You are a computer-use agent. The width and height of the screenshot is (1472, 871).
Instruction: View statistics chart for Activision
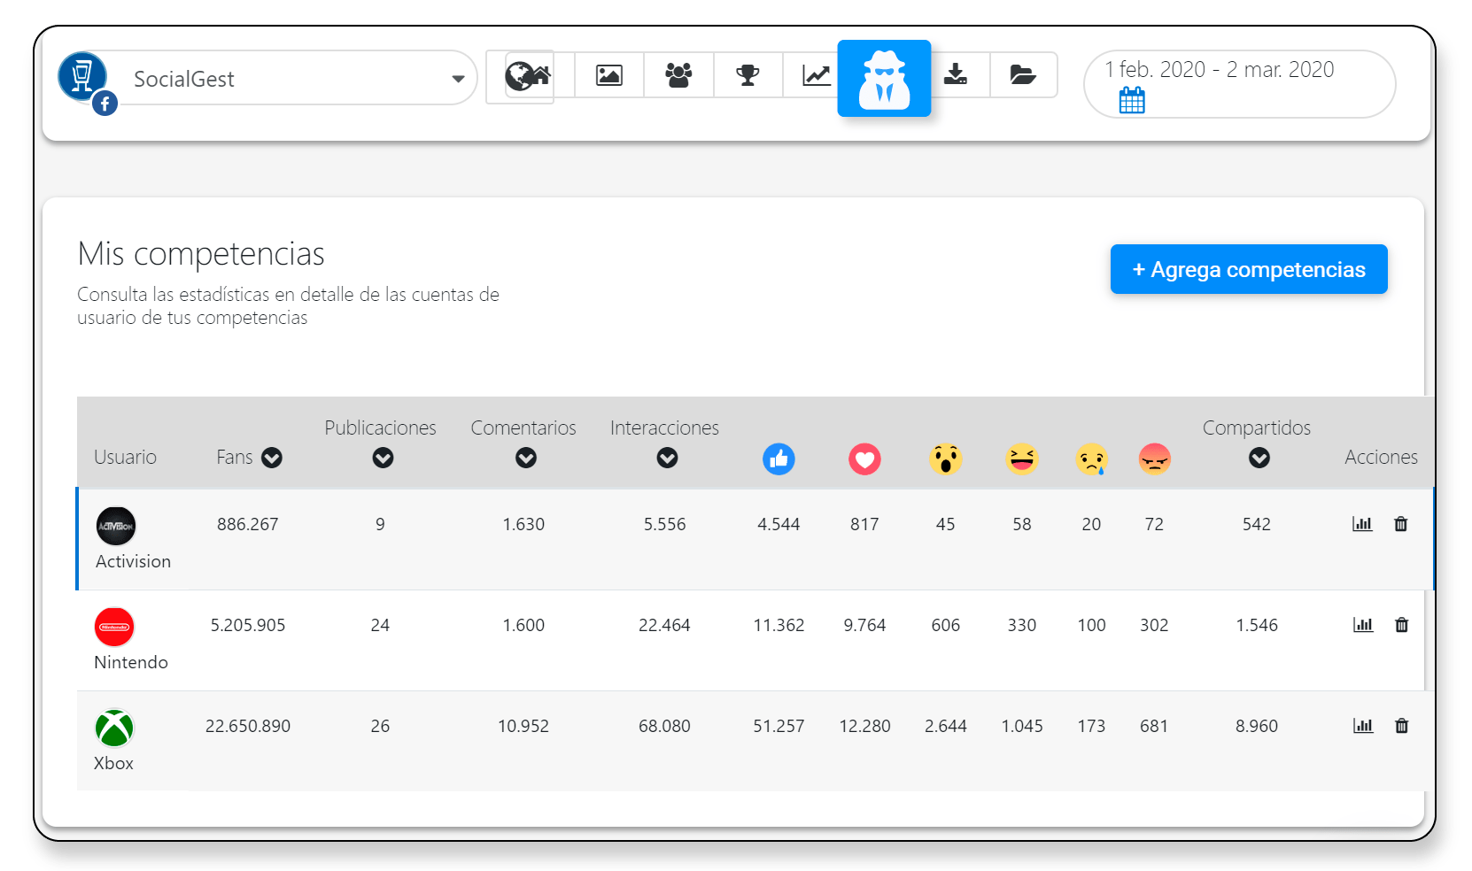coord(1362,524)
